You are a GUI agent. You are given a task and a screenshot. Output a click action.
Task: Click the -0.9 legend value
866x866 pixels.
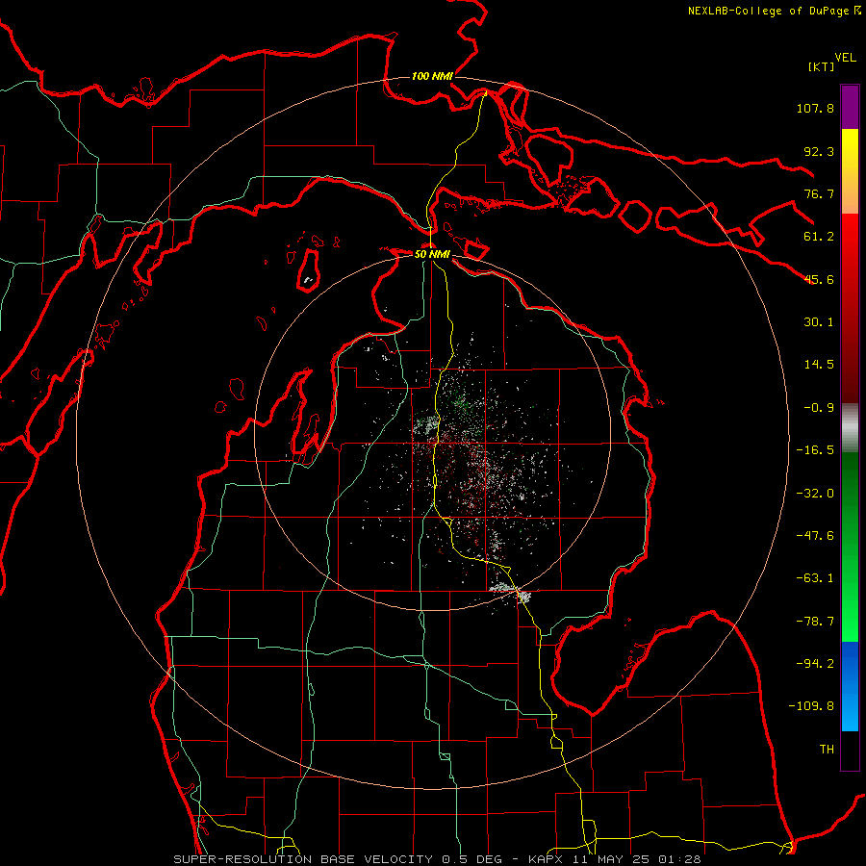819,408
